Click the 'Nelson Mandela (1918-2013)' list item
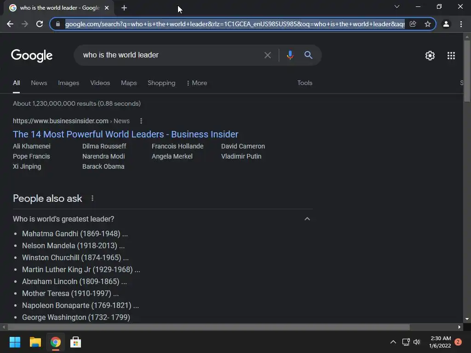Viewport: 471px width, 353px height. tap(73, 245)
